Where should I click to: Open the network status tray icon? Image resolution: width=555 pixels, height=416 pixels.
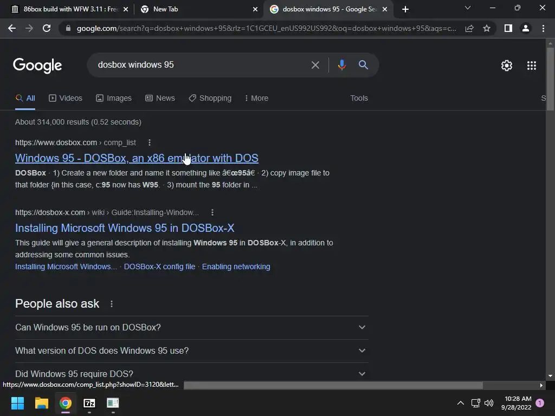(476, 403)
